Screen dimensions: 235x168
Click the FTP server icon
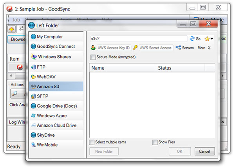[x=33, y=67]
